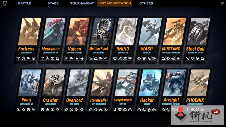
Task: Select the bullet icon under MUSTANG
Action: 178,58
